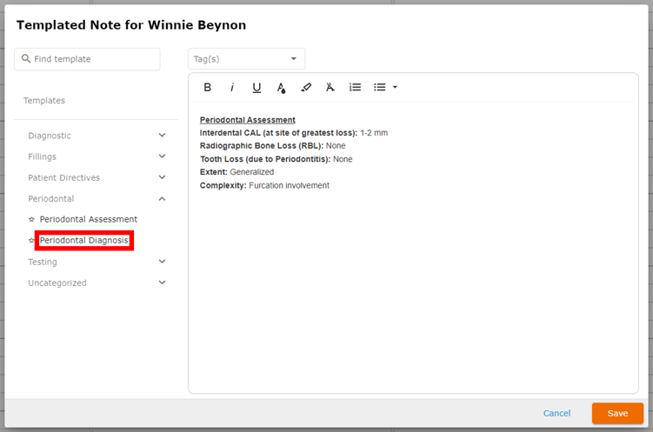Image resolution: width=653 pixels, height=432 pixels.
Task: Save the templated note
Action: click(x=617, y=413)
